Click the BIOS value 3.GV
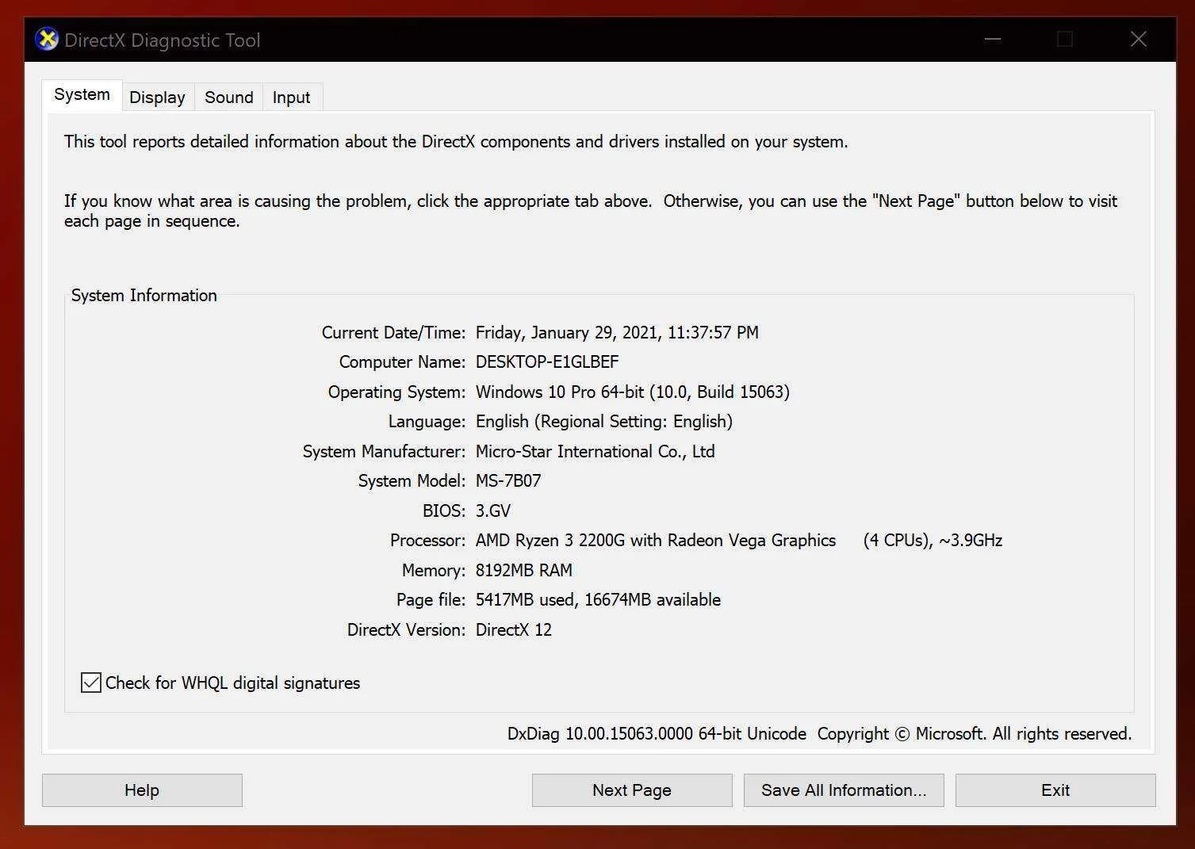The height and width of the screenshot is (849, 1195). pos(493,511)
